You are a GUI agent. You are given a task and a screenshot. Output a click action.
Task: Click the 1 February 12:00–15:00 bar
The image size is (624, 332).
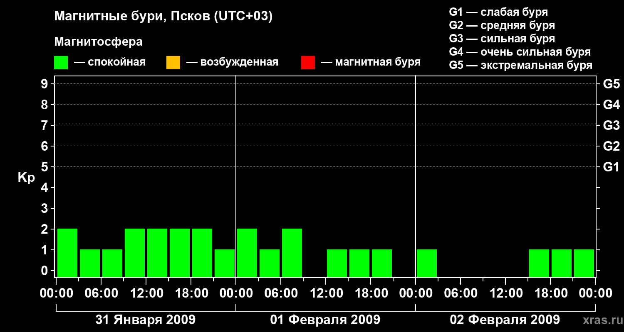[337, 263]
